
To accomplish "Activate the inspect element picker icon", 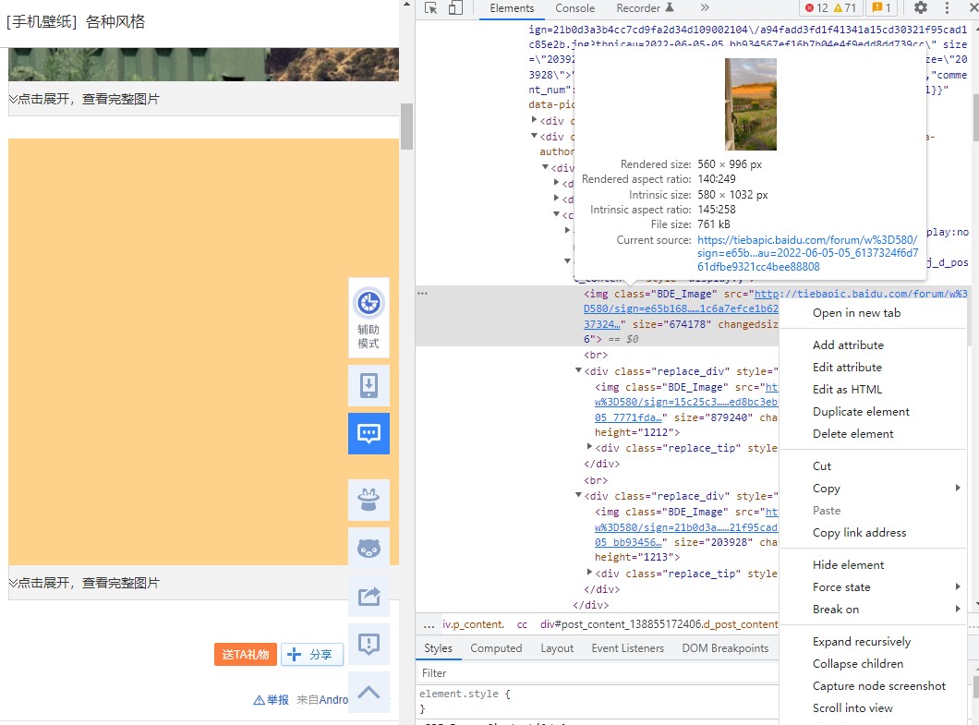I will click(431, 8).
